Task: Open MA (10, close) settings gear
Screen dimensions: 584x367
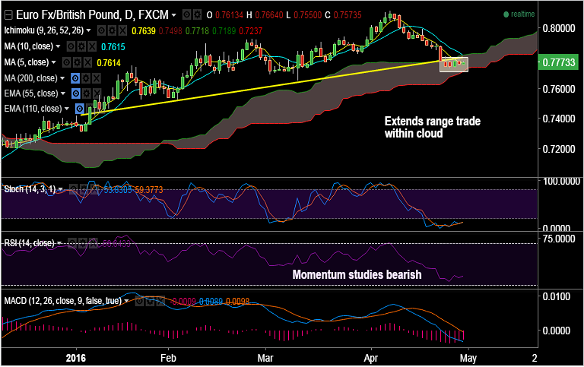Action: tap(81, 46)
